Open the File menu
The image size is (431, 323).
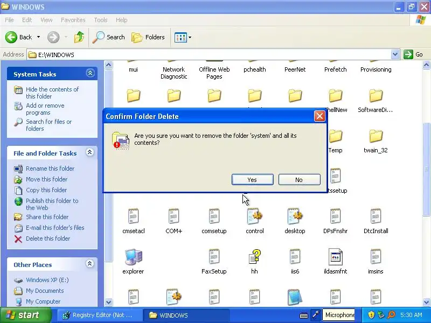pyautogui.click(x=9, y=20)
